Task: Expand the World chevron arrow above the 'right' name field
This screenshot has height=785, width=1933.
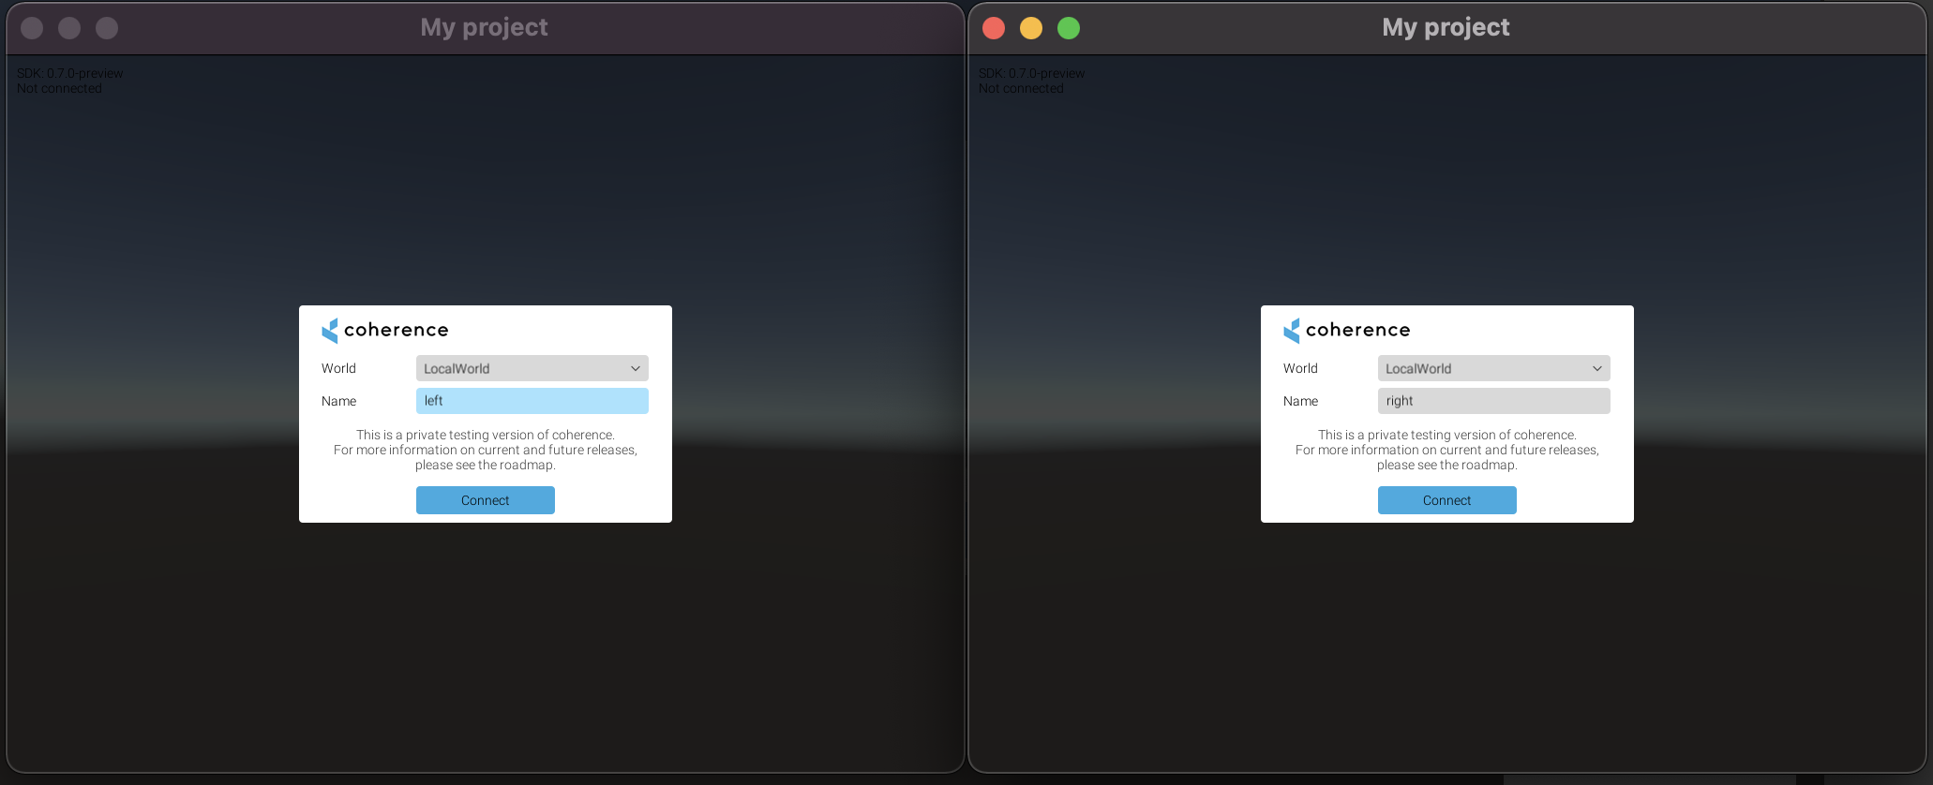Action: pos(1596,368)
